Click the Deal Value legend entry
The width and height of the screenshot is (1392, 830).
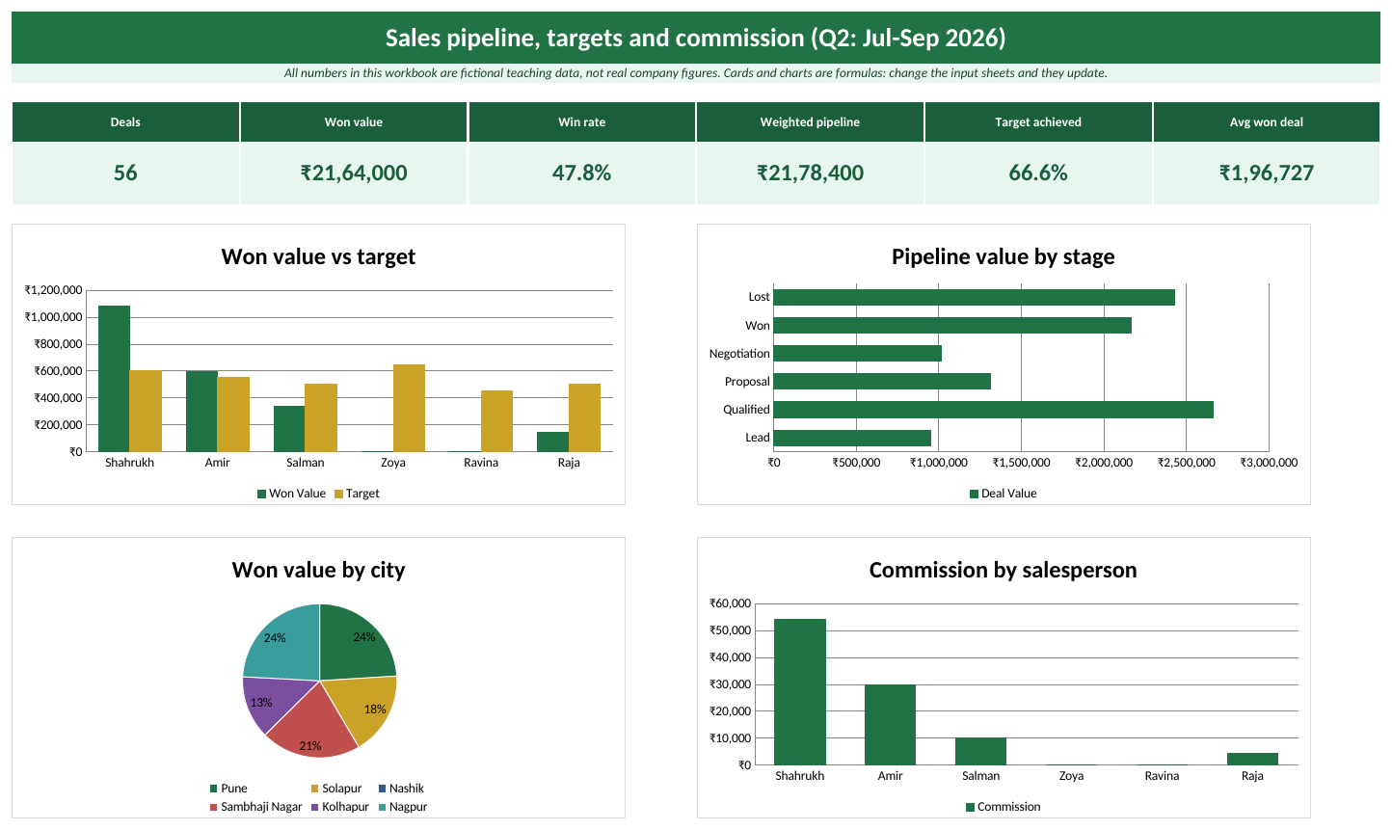tap(1003, 494)
